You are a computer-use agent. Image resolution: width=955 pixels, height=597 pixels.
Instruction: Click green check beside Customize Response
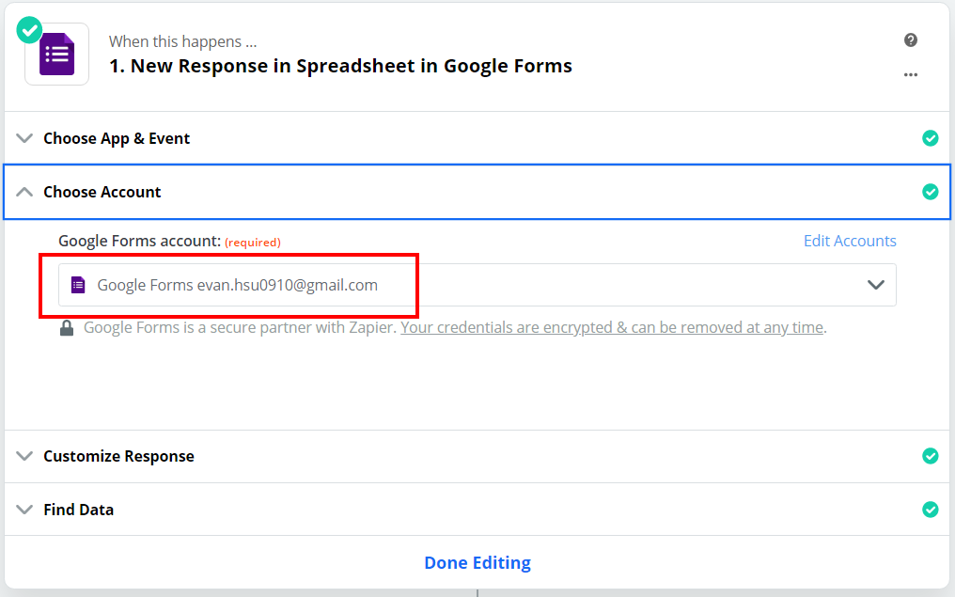(x=930, y=456)
